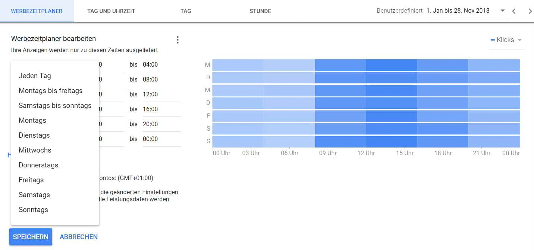
Task: Select Mittwochs from the day list
Action: [x=35, y=150]
